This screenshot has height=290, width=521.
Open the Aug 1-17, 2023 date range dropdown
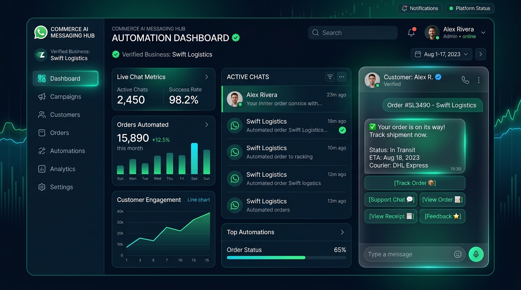[x=441, y=54]
